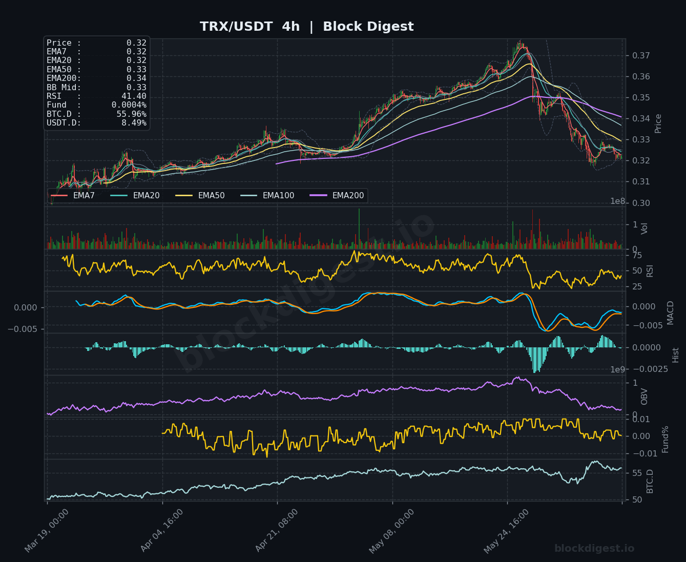
Task: Click the EMA200 0.34 row in the stats box
Action: point(96,78)
